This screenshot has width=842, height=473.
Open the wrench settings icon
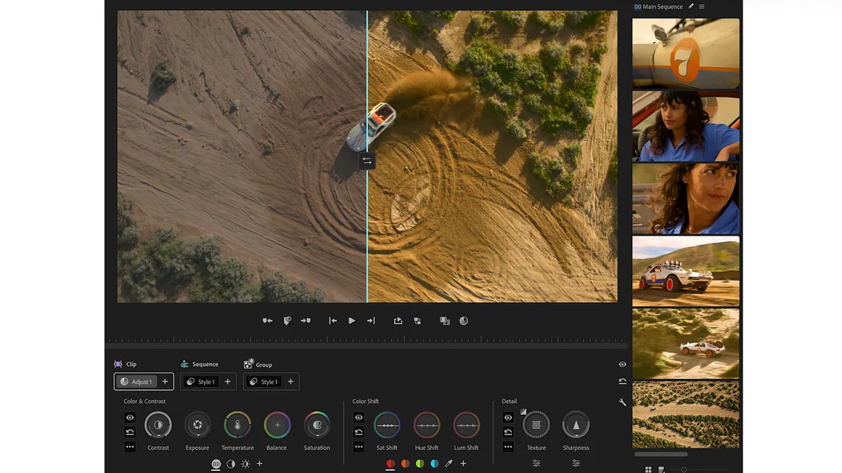coord(622,402)
